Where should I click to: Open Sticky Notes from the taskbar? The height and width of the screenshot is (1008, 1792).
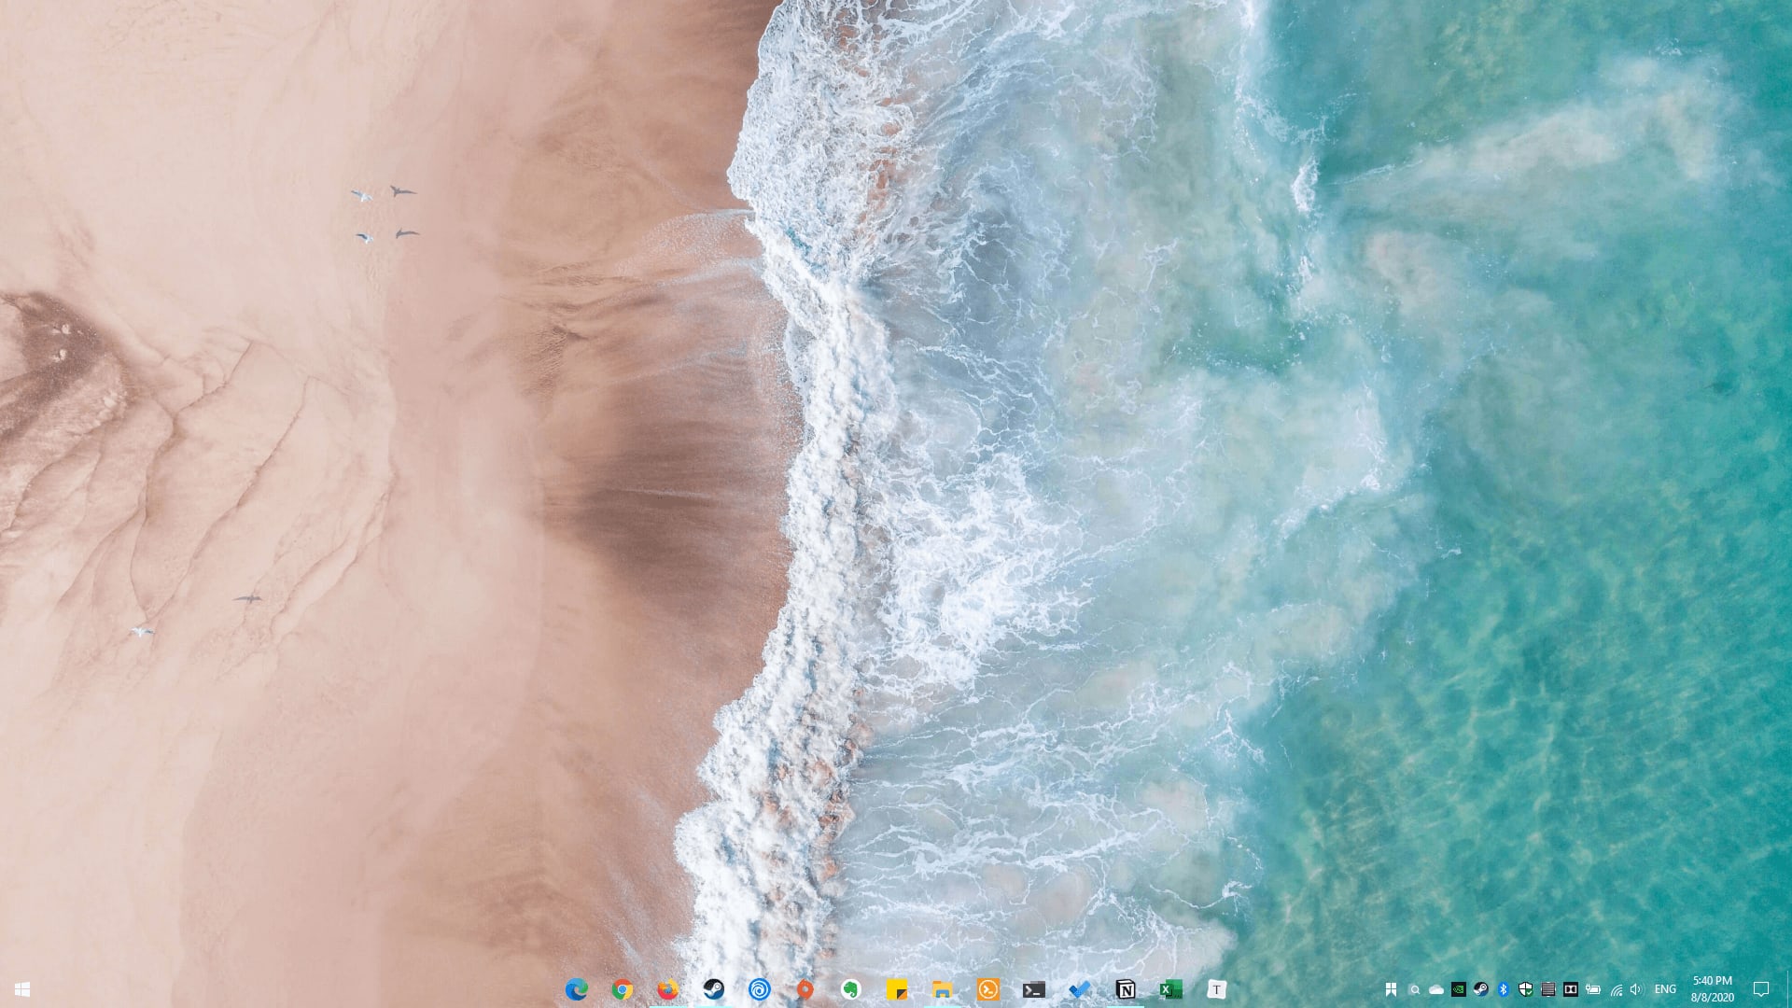(x=897, y=989)
